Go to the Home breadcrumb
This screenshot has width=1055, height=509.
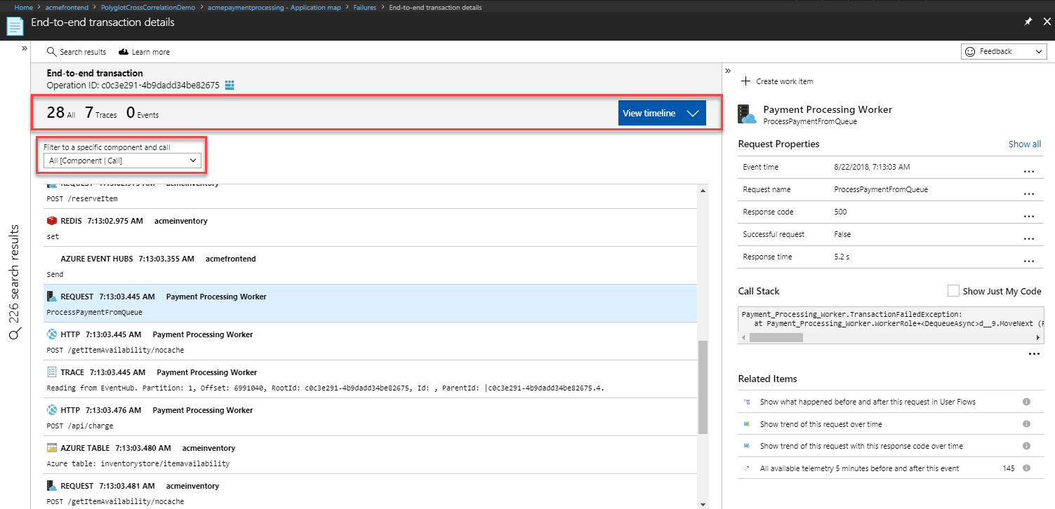24,7
